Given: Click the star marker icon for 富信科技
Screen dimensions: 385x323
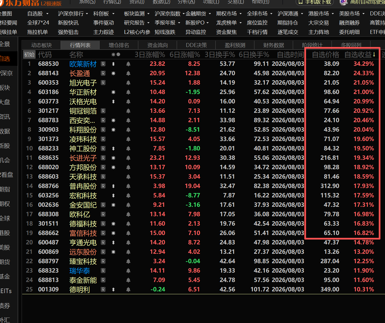Looking at the screenshot, I should click(x=113, y=233).
